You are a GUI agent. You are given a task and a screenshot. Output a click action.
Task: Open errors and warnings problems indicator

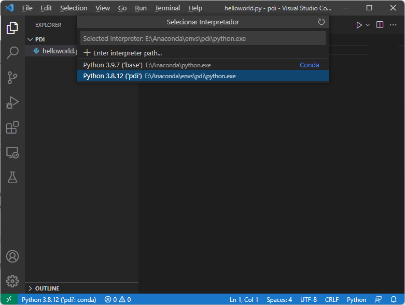pos(118,300)
